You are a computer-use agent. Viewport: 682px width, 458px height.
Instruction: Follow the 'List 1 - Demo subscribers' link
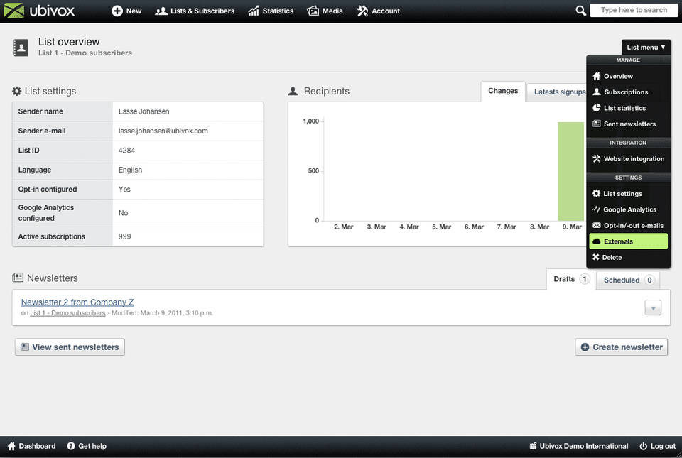click(67, 313)
